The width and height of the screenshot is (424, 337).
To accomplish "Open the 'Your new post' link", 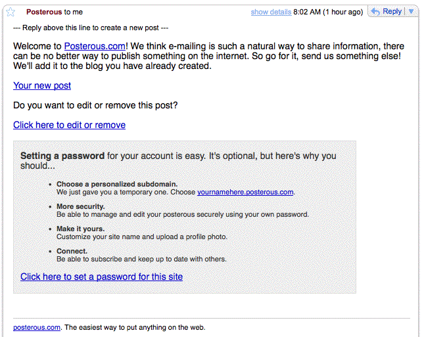I will 42,85.
